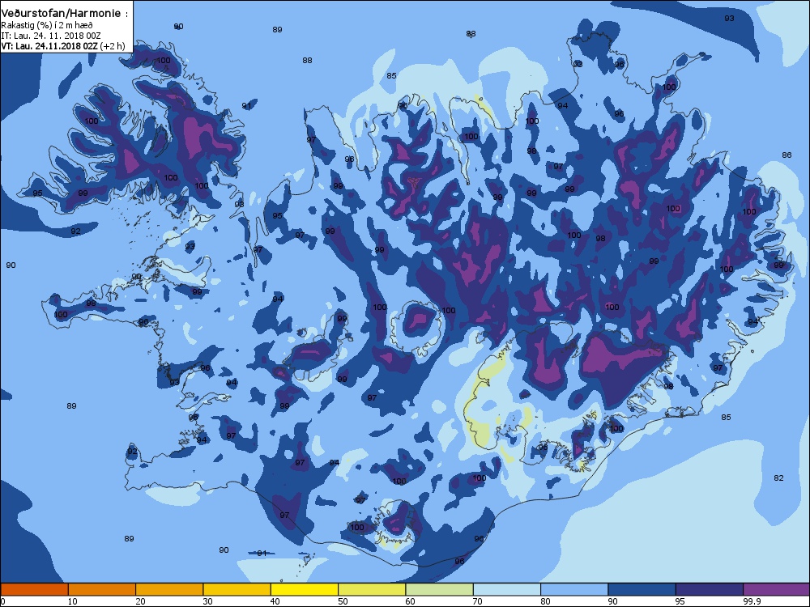Pick the 30–40 golden legend swatch
The width and height of the screenshot is (810, 607).
pos(237,589)
